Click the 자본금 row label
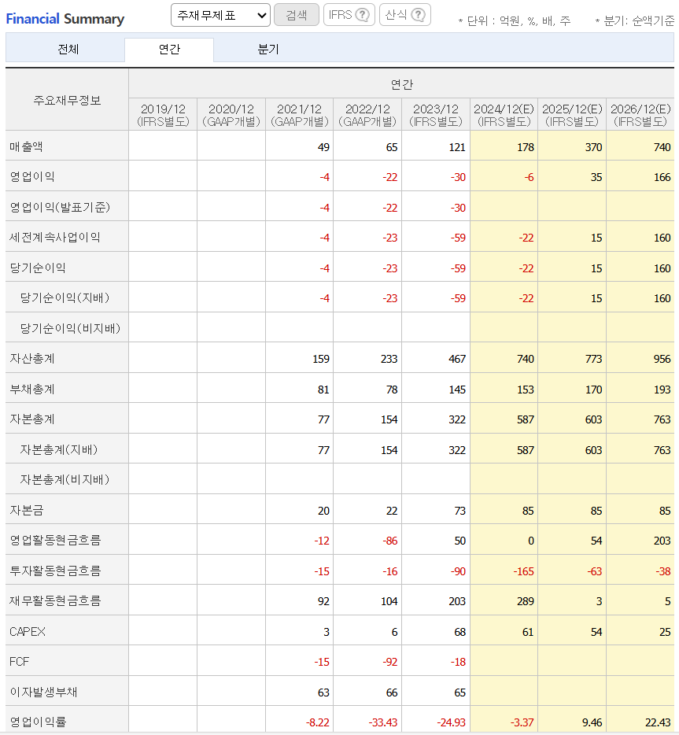The image size is (679, 735). [26, 510]
